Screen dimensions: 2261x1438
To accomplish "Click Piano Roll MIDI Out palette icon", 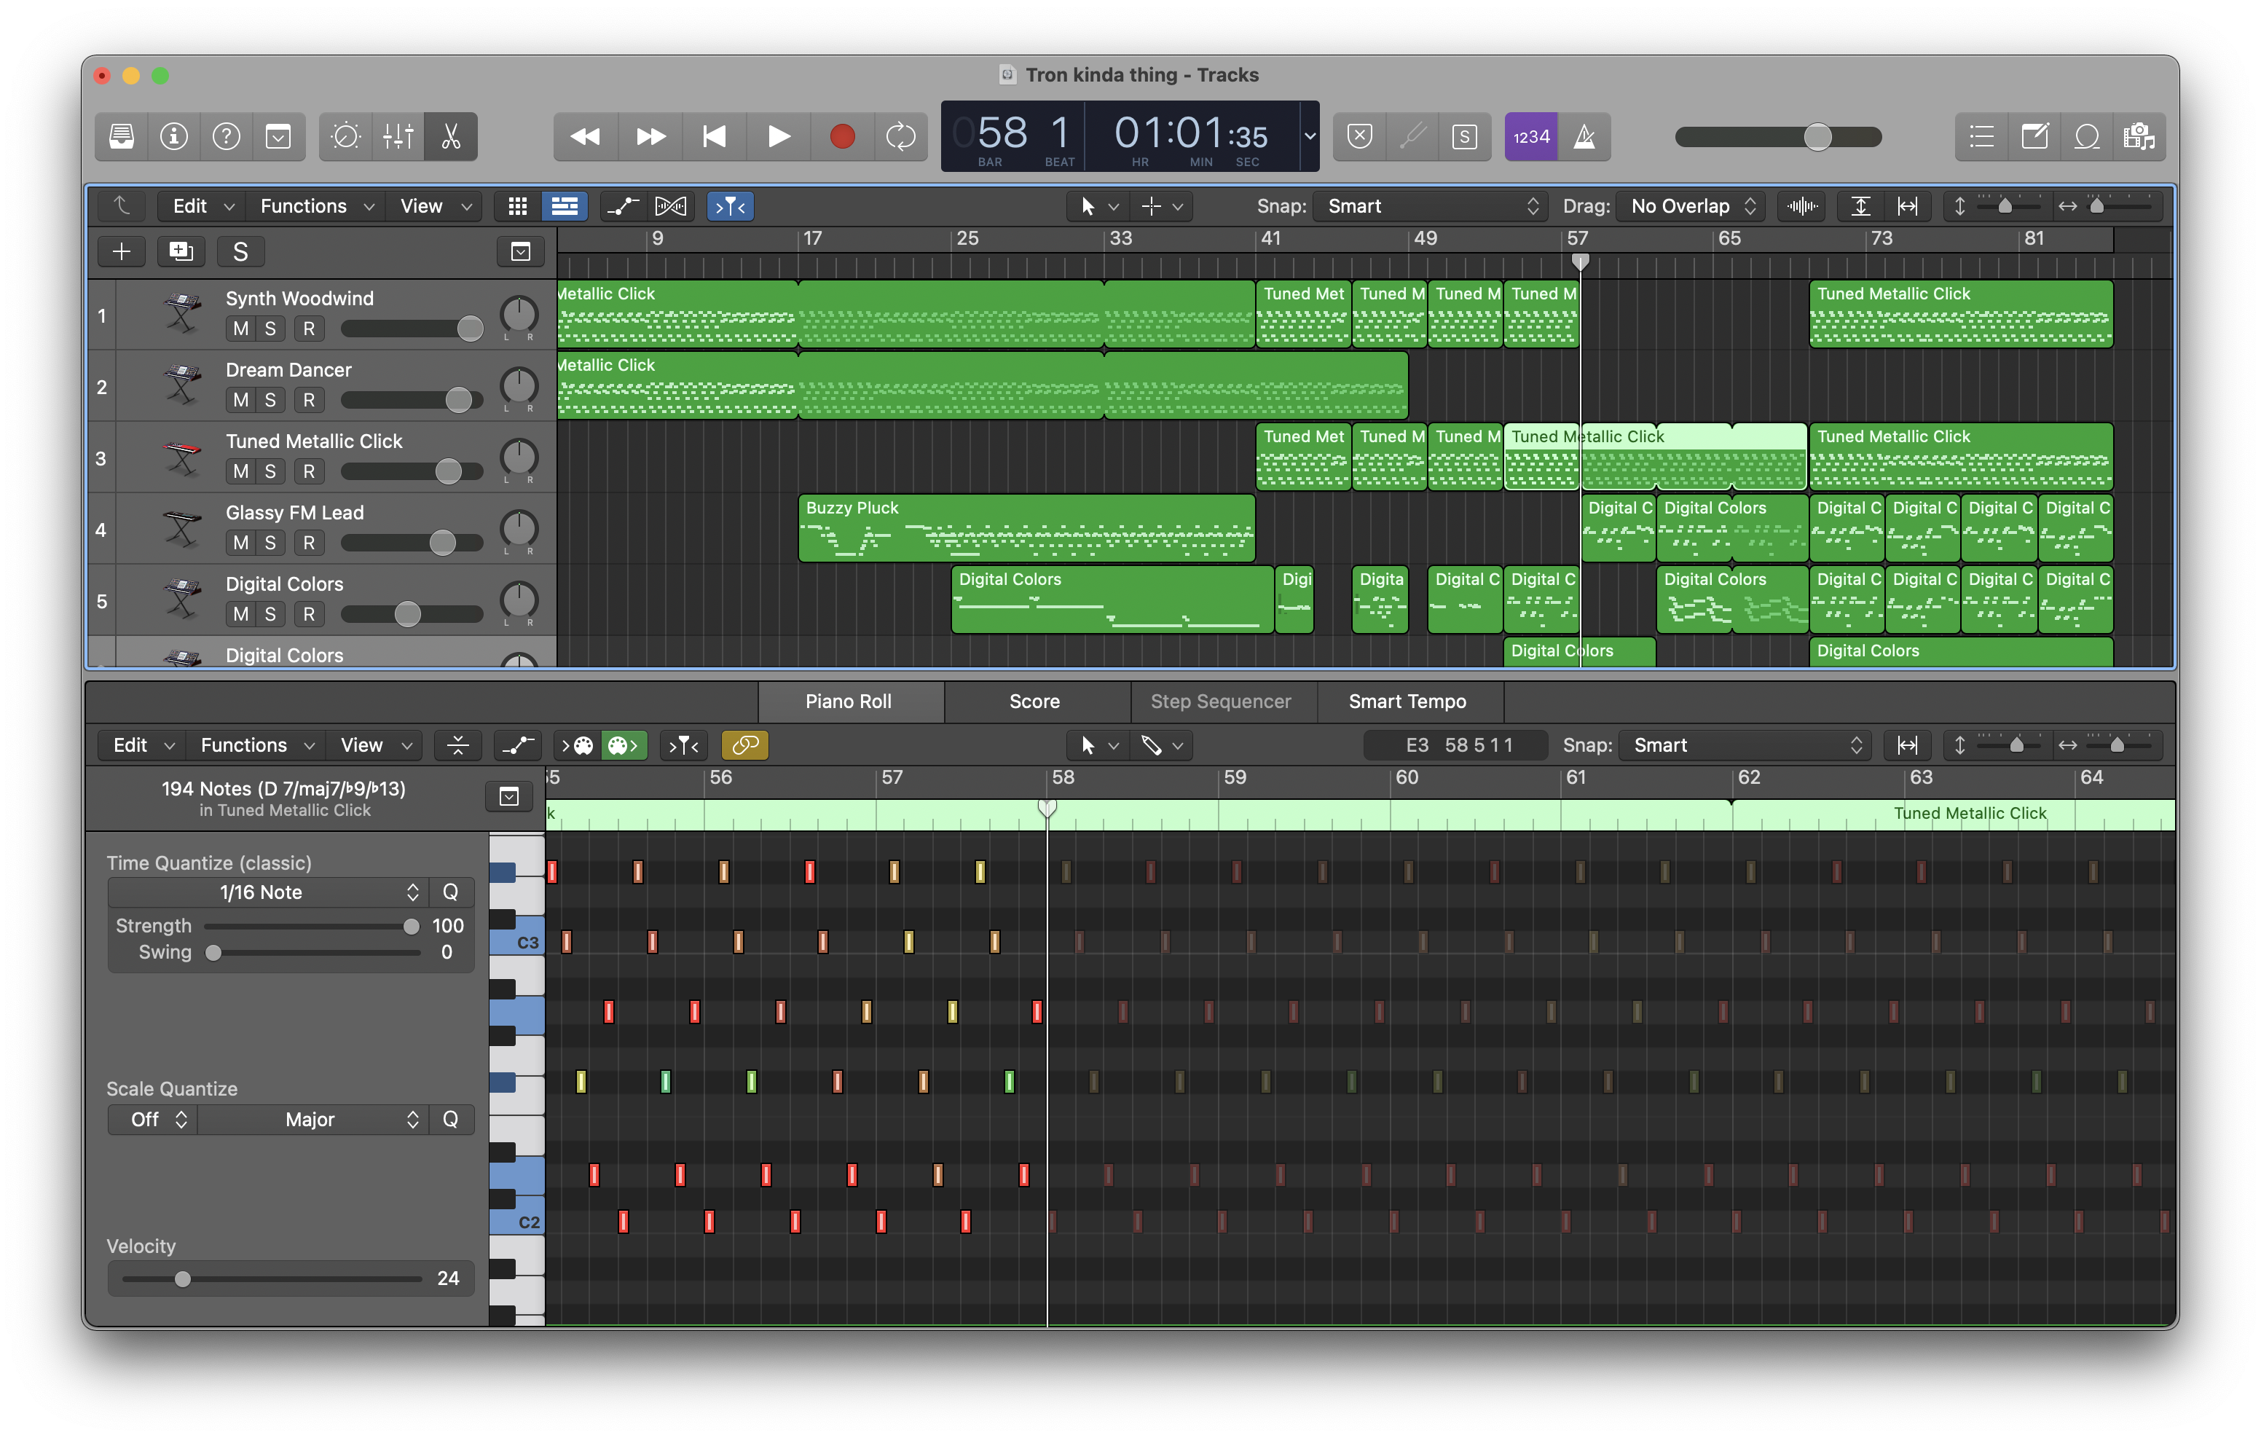I will pos(624,744).
